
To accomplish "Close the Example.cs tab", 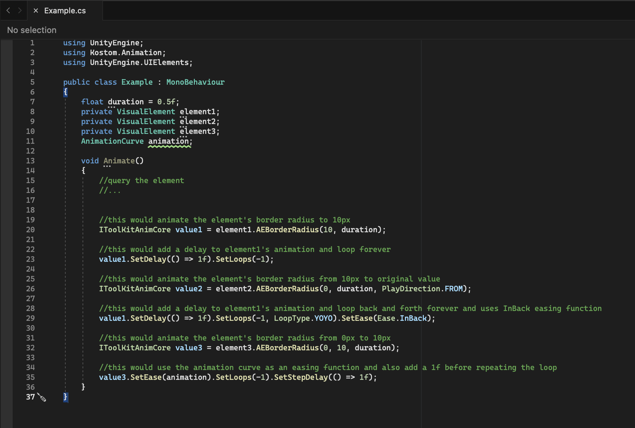I will click(x=36, y=11).
